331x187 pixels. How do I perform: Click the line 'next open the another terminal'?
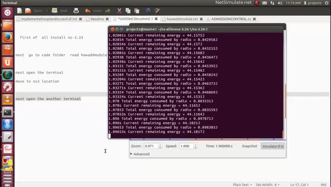(x=48, y=99)
